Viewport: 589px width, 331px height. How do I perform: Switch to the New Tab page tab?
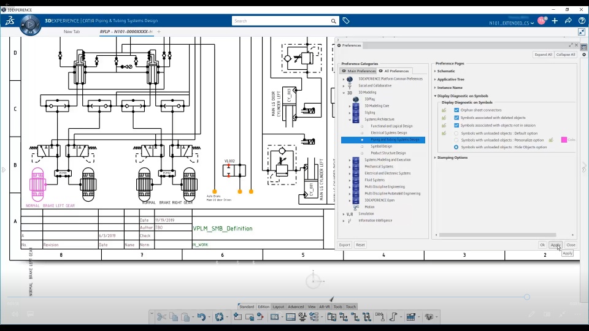click(72, 31)
